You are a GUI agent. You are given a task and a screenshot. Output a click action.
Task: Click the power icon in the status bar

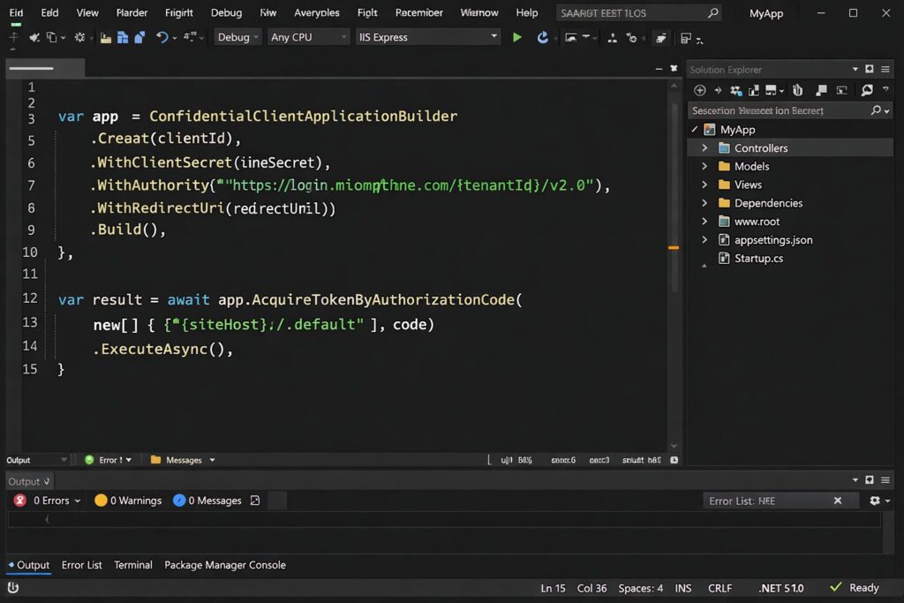click(14, 588)
